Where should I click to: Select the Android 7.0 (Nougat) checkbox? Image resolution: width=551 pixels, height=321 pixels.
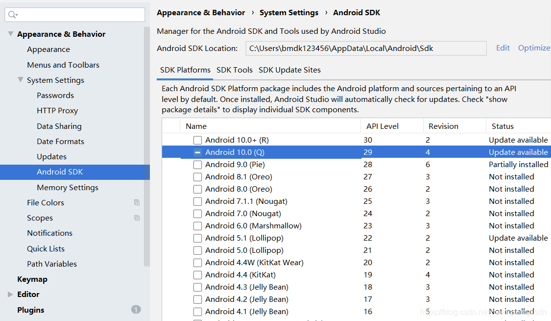197,214
